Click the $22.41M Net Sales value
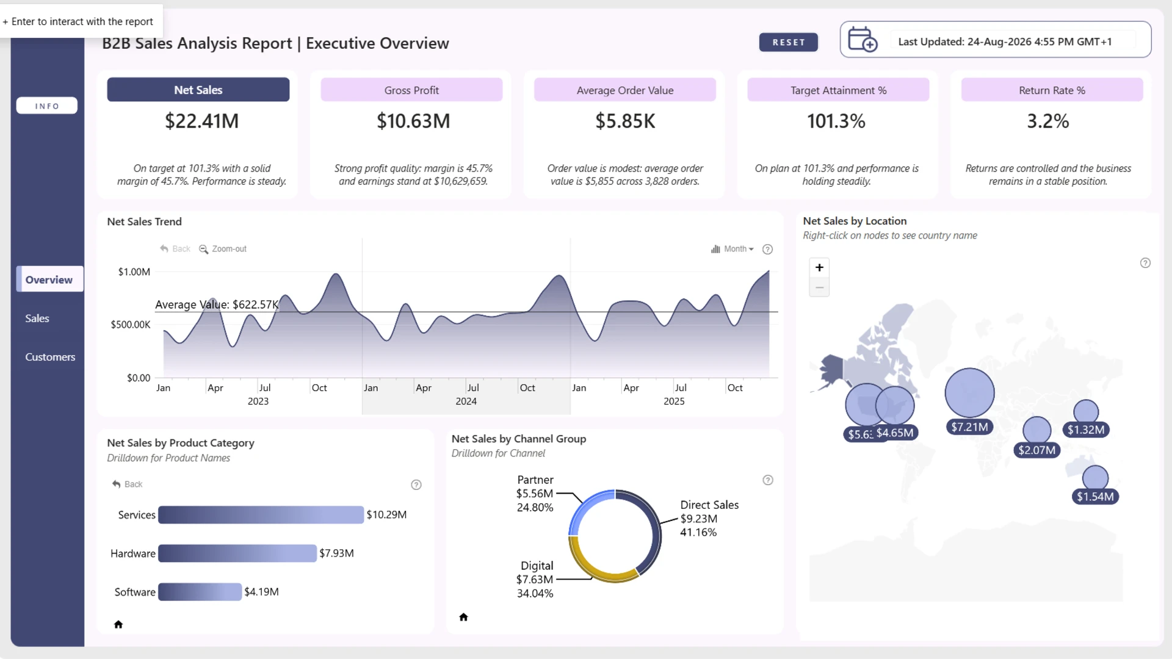The width and height of the screenshot is (1172, 659). click(x=201, y=121)
